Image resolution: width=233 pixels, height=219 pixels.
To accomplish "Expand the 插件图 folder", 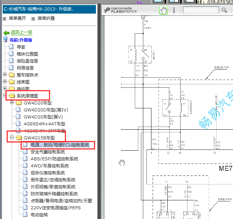I will click(5, 88).
